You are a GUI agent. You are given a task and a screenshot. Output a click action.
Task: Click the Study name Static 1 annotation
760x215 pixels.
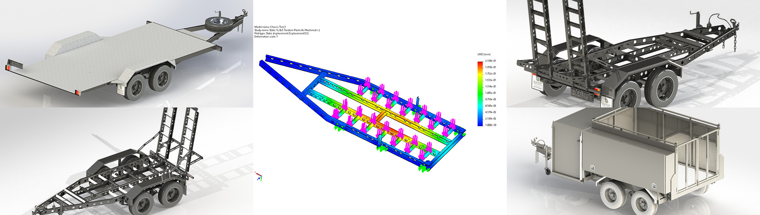[287, 30]
